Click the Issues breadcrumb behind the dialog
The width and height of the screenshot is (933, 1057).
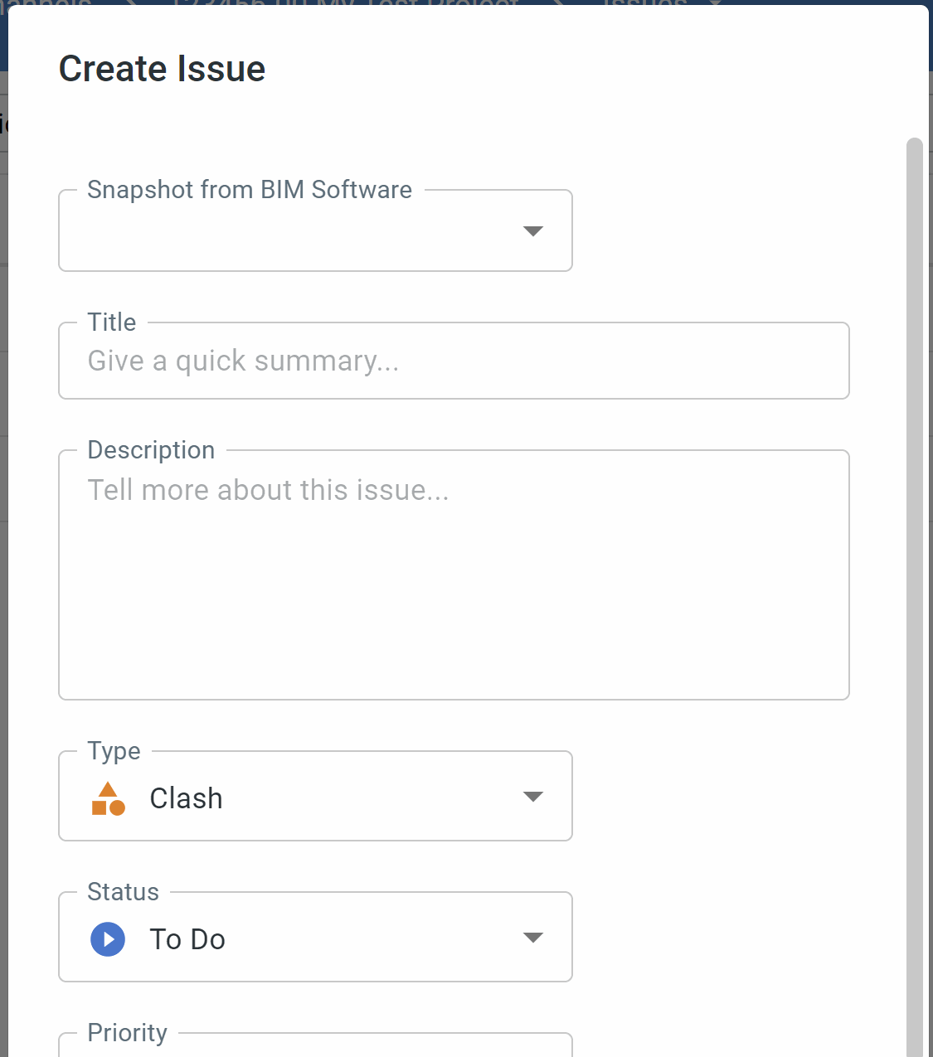click(644, 3)
